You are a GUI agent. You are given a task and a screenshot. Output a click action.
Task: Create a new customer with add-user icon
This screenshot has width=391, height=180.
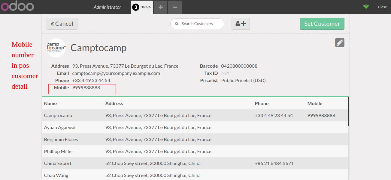click(x=241, y=24)
